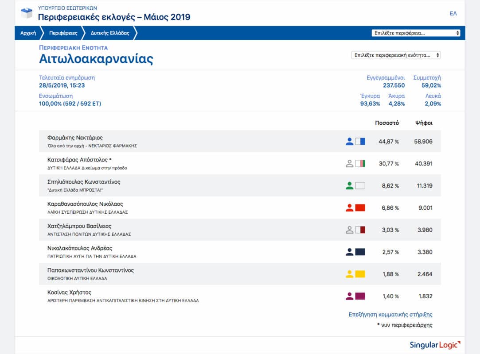Screen dimensions: 480x354
Task: Switch language using the ΕΛ link
Action: [x=453, y=14]
